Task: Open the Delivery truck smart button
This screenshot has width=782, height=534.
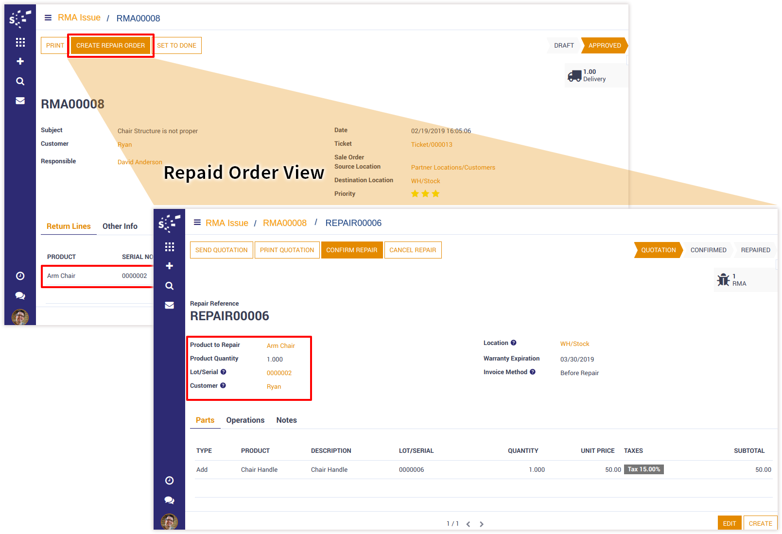Action: 587,75
